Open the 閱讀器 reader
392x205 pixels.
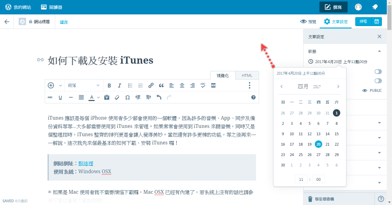coord(51,7)
